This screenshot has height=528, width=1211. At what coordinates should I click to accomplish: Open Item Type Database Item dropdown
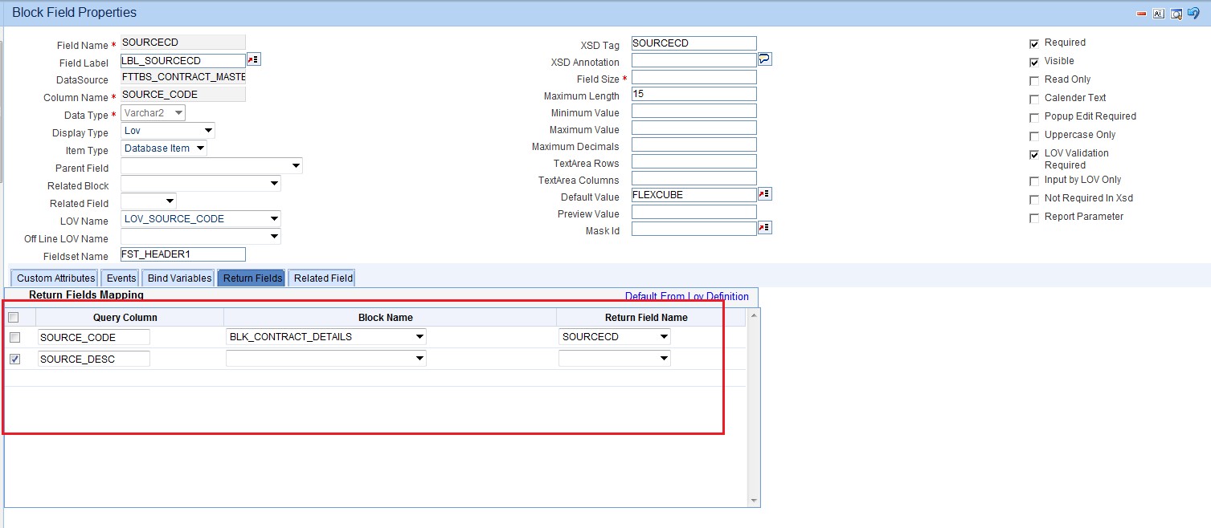tap(164, 148)
